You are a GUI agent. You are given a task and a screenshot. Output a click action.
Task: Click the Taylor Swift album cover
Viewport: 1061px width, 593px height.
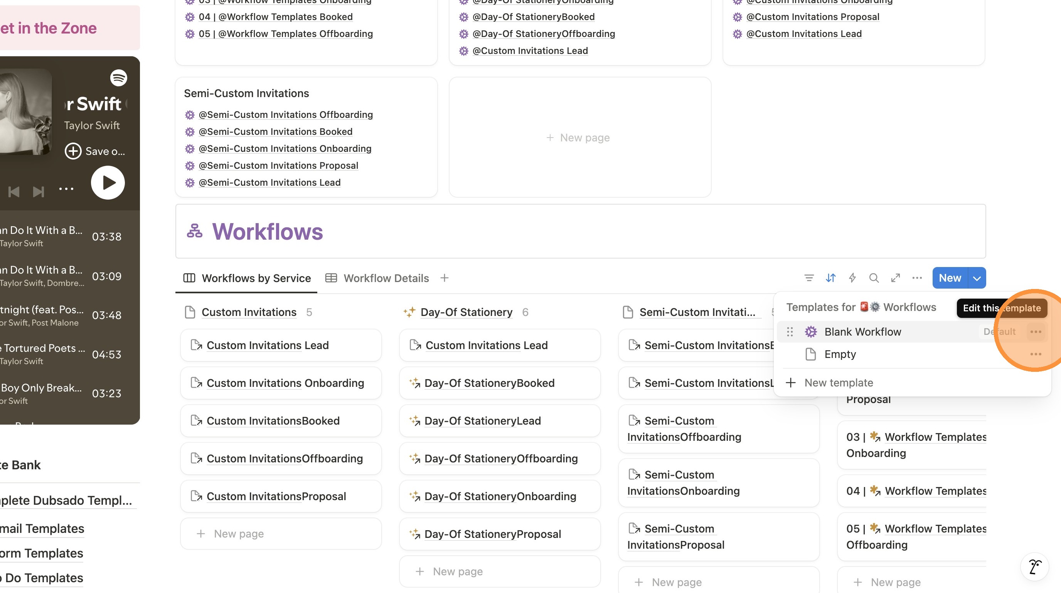pos(25,111)
